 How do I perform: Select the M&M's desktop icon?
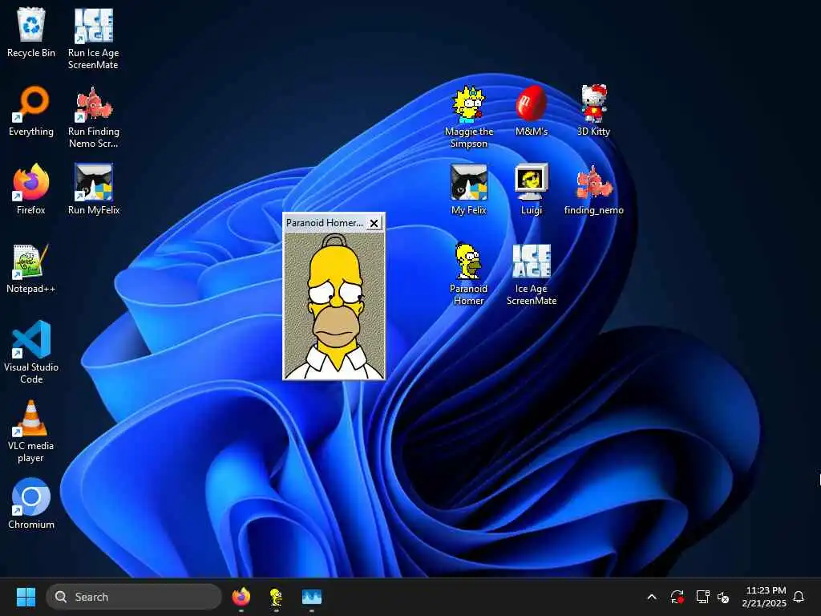531,111
